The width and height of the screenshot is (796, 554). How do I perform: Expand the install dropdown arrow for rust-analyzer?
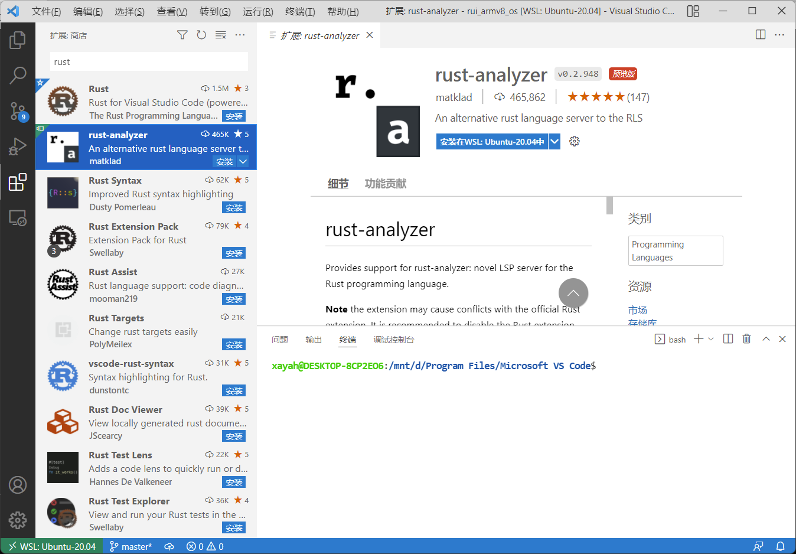pyautogui.click(x=554, y=142)
